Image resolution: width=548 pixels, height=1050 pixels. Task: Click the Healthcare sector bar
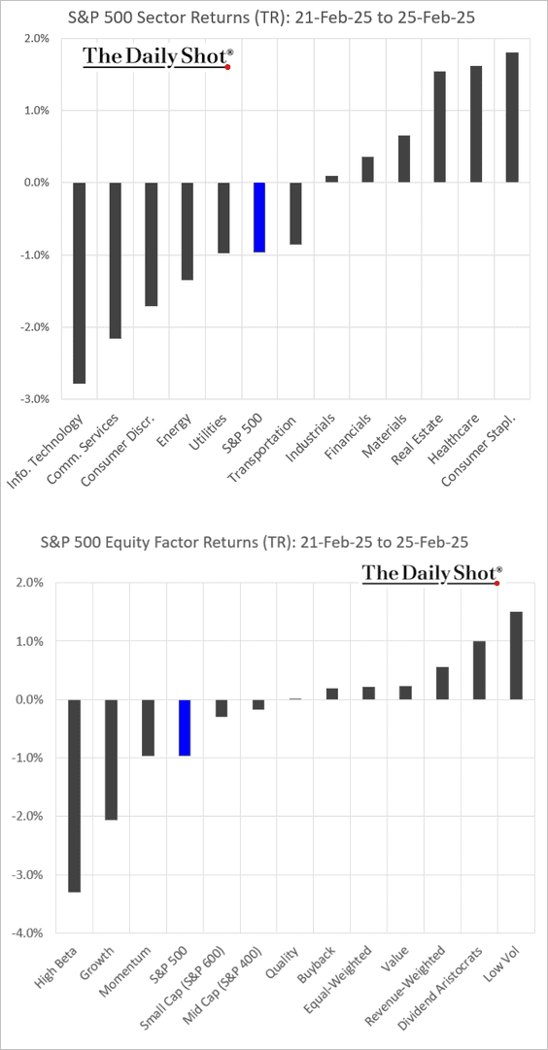[x=476, y=124]
